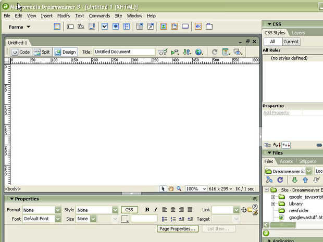Toggle Unordered List formatting
The width and height of the screenshot is (323, 242).
tap(165, 219)
